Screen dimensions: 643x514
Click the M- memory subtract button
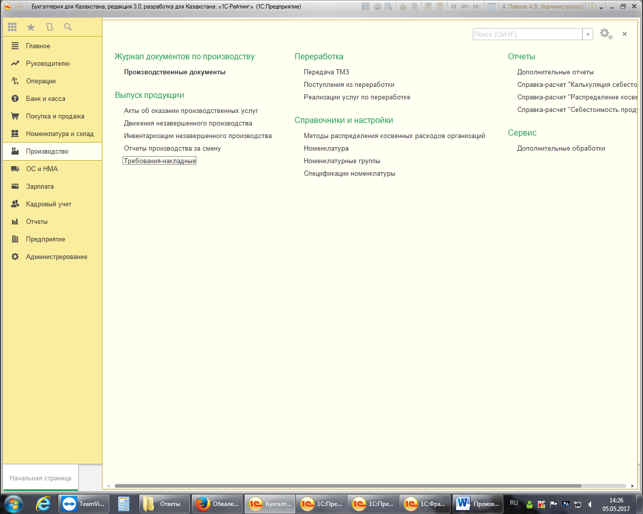(x=477, y=7)
